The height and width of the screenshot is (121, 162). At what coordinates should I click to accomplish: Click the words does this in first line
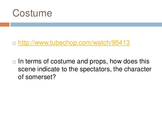pos(136,61)
